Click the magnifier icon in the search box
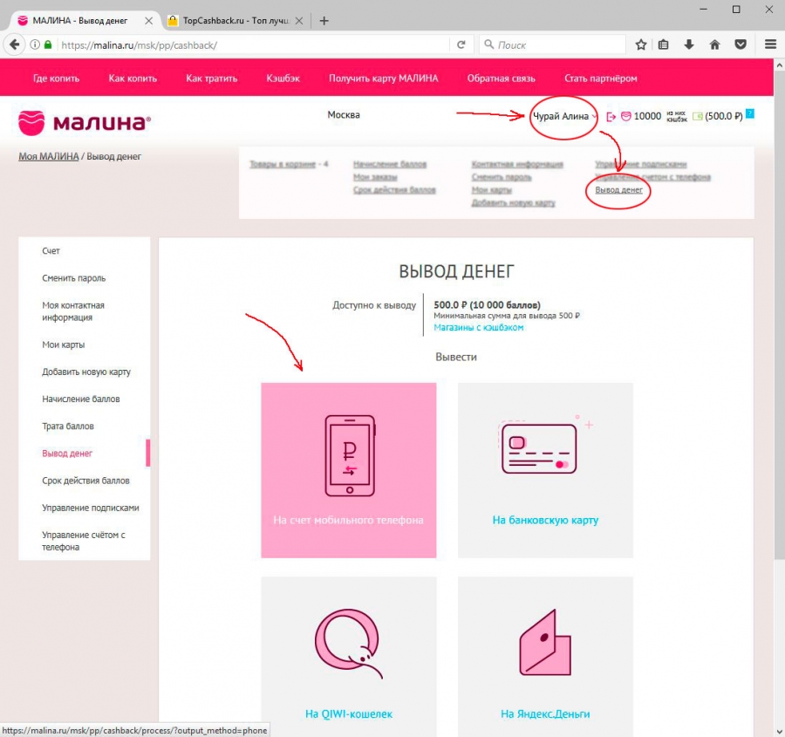Image resolution: width=785 pixels, height=737 pixels. [489, 44]
